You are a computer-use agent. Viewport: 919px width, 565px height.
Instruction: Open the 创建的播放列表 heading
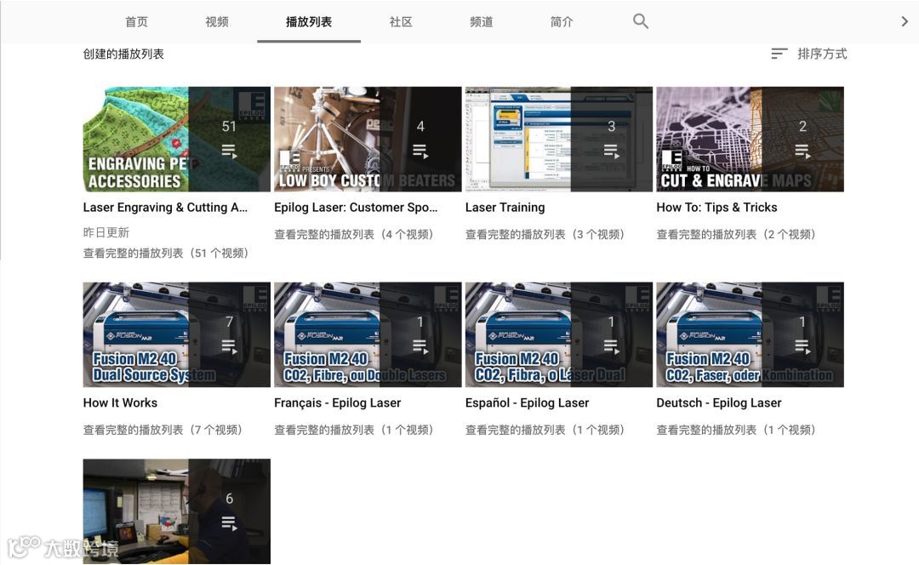[x=123, y=54]
